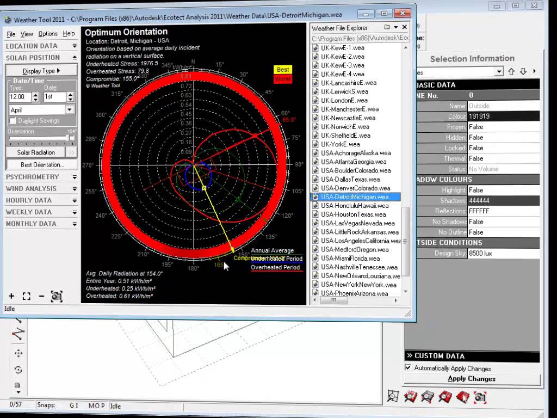Screen dimensions: 557x418
Task: Open the Help menu
Action: coord(69,33)
